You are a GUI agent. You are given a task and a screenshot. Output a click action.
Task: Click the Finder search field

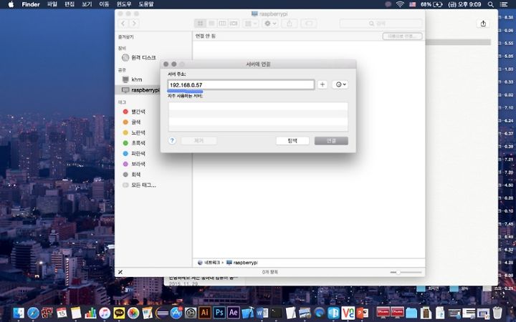click(x=381, y=24)
